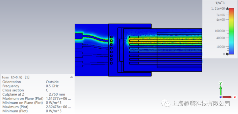Select the W/m^3 unit label on legend
The width and height of the screenshot is (238, 114).
(x=220, y=3)
